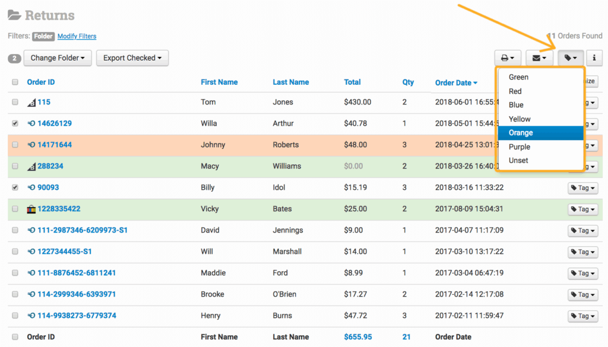This screenshot has height=347, width=608.
Task: Open order 111-8876452-6811241 link
Action: pos(77,273)
